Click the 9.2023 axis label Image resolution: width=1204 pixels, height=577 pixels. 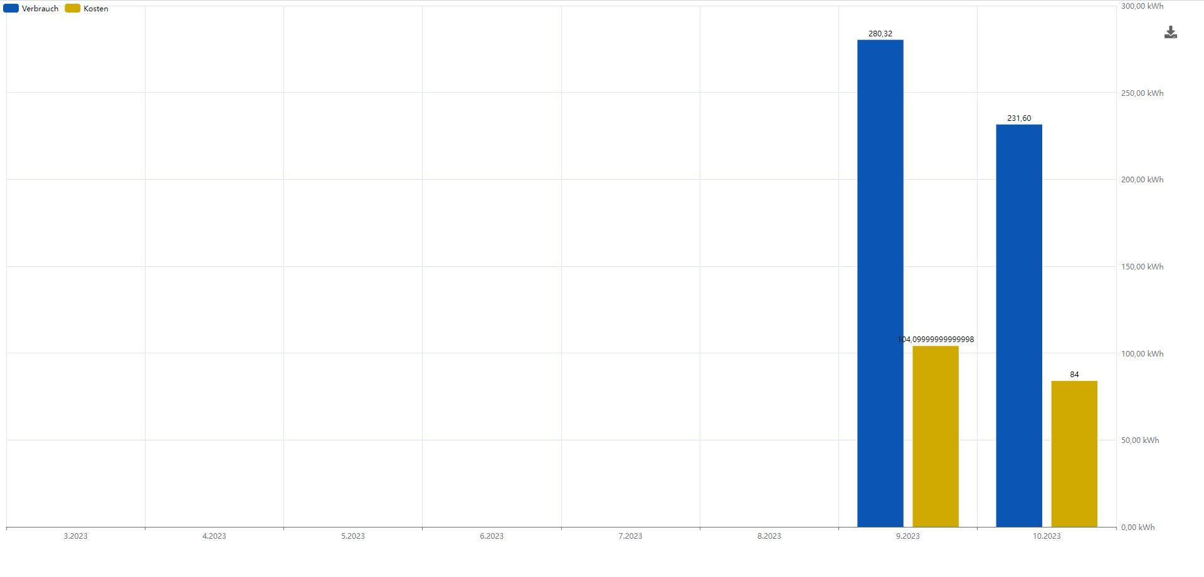click(908, 536)
